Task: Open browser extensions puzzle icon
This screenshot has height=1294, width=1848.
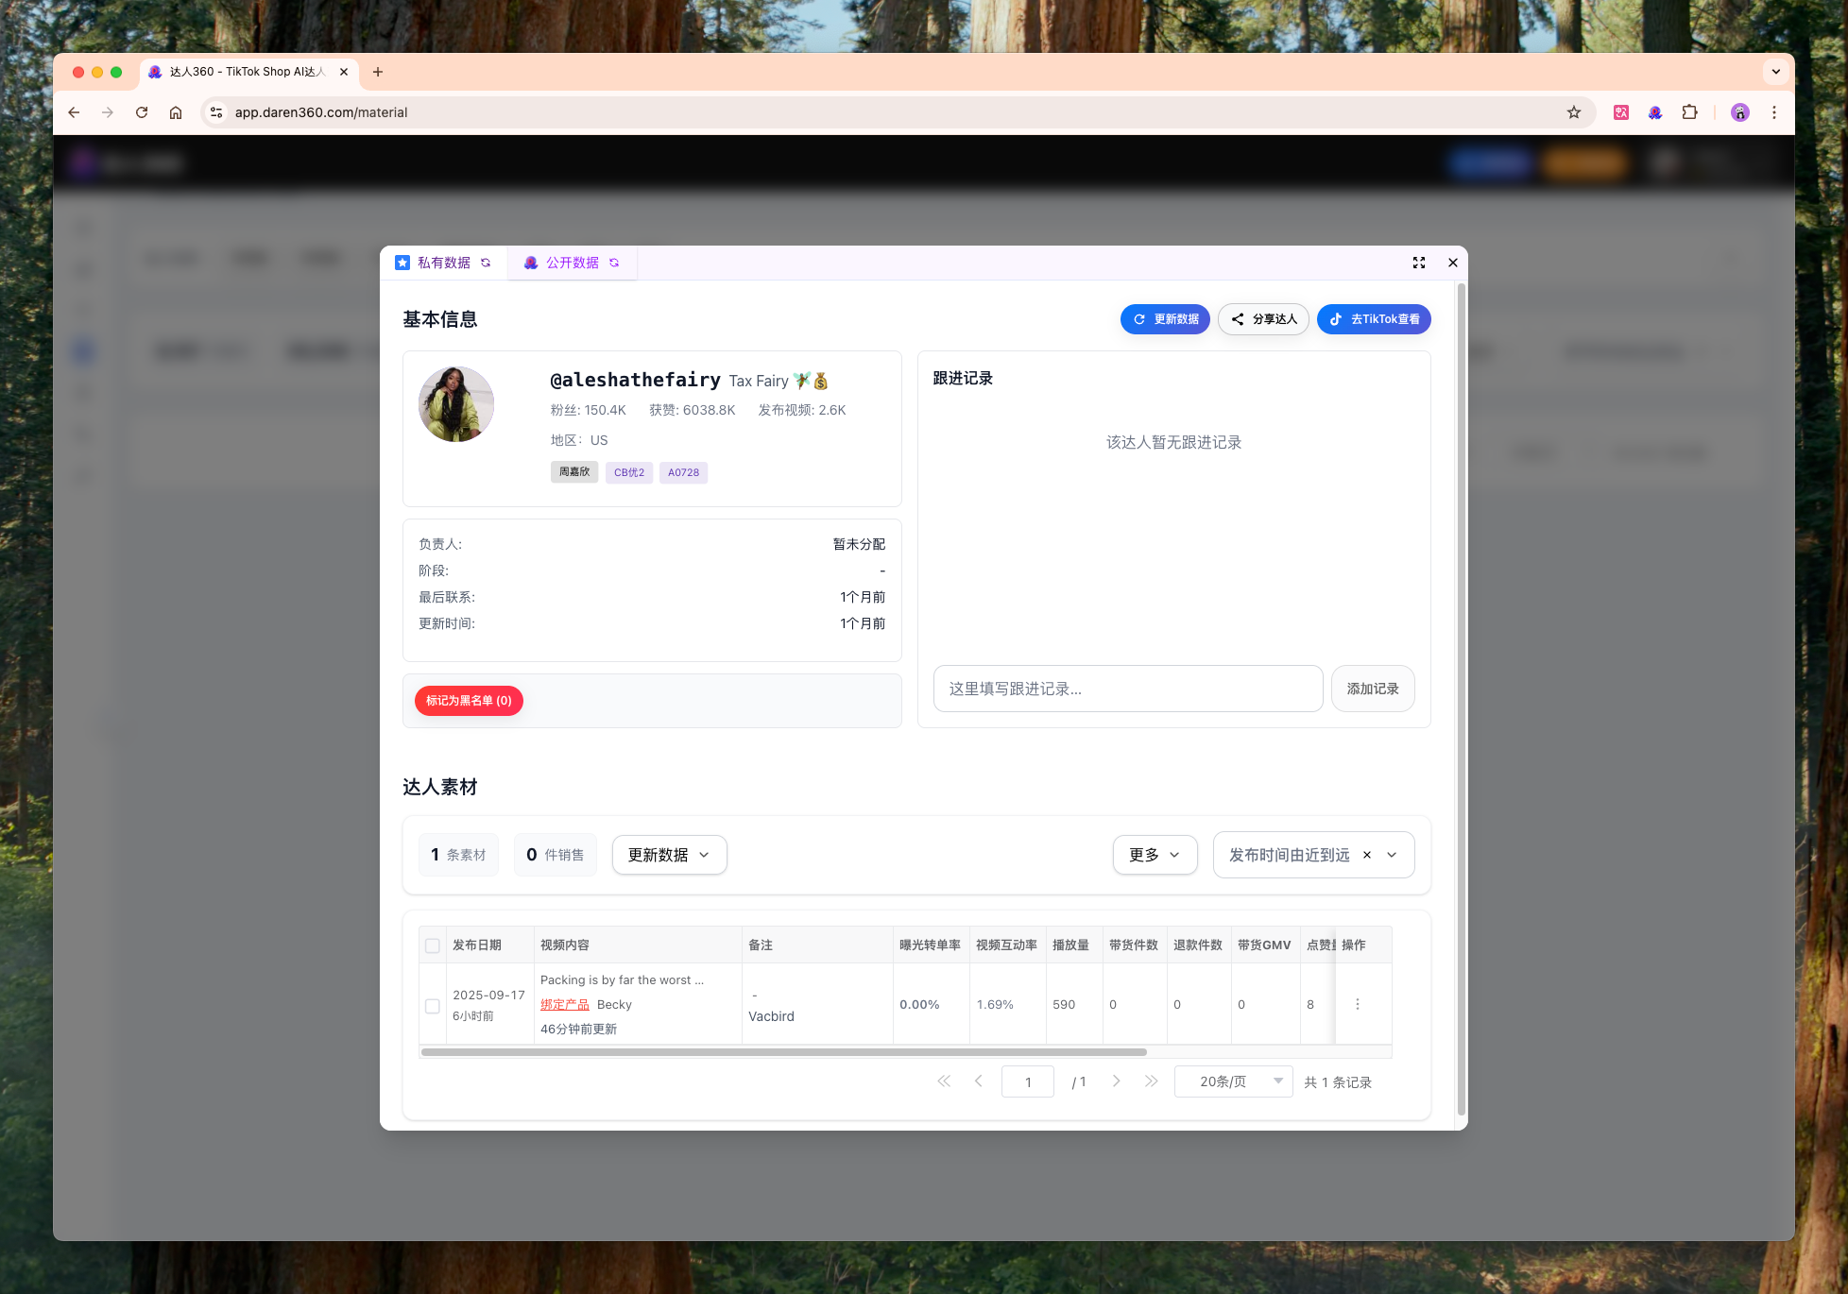Action: (x=1689, y=112)
